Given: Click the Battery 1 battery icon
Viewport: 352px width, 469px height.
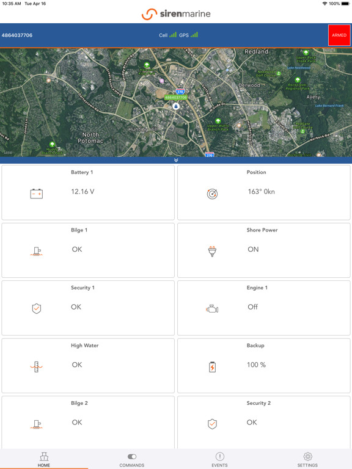Looking at the screenshot, I should click(x=37, y=194).
